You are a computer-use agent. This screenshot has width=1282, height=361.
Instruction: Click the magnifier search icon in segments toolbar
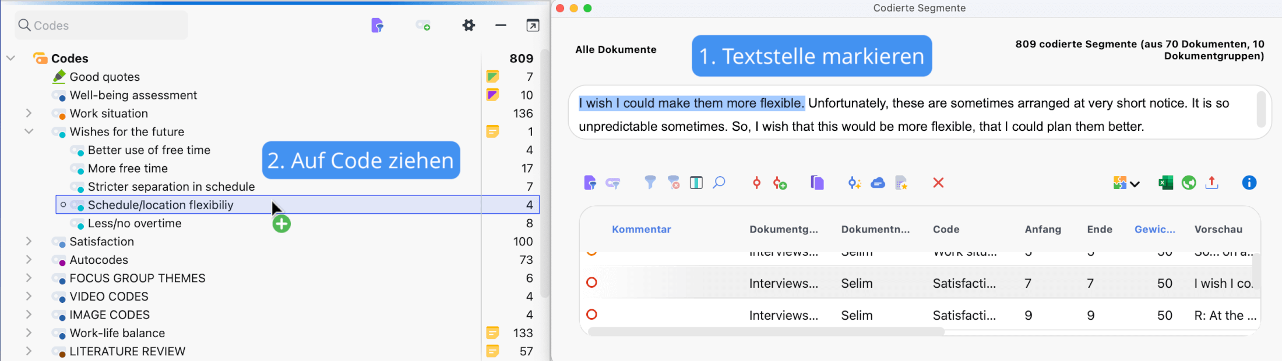click(719, 183)
